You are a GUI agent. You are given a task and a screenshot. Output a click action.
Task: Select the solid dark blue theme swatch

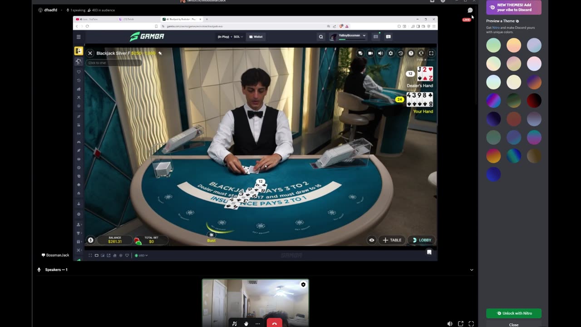coord(493,174)
